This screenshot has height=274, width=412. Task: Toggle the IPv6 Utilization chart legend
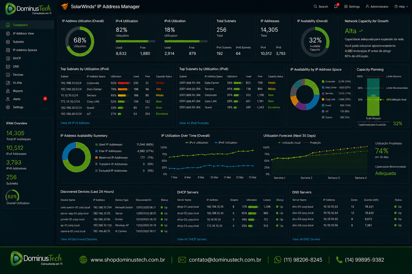tap(225, 143)
